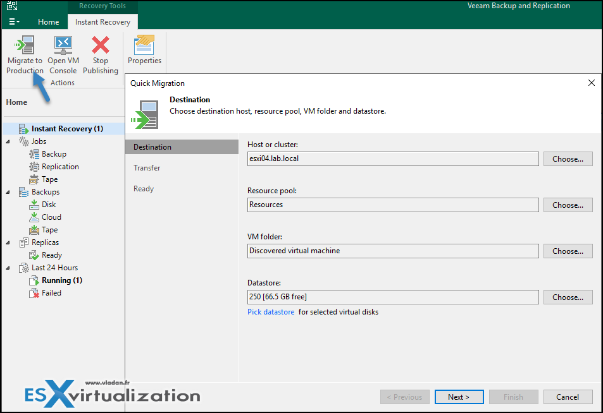
Task: Select Cloud under Backups
Action: (51, 217)
